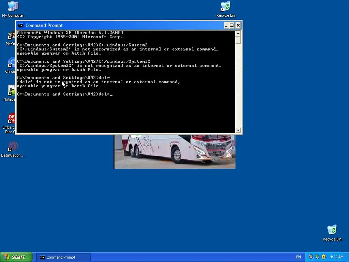349x262 pixels.
Task: Click the scroll down arrow in Command Prompt
Action: tap(238, 130)
